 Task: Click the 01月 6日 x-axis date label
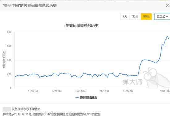tap(104, 91)
